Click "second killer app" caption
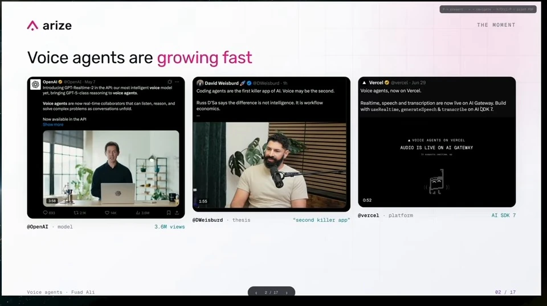The height and width of the screenshot is (306, 547). (321, 220)
